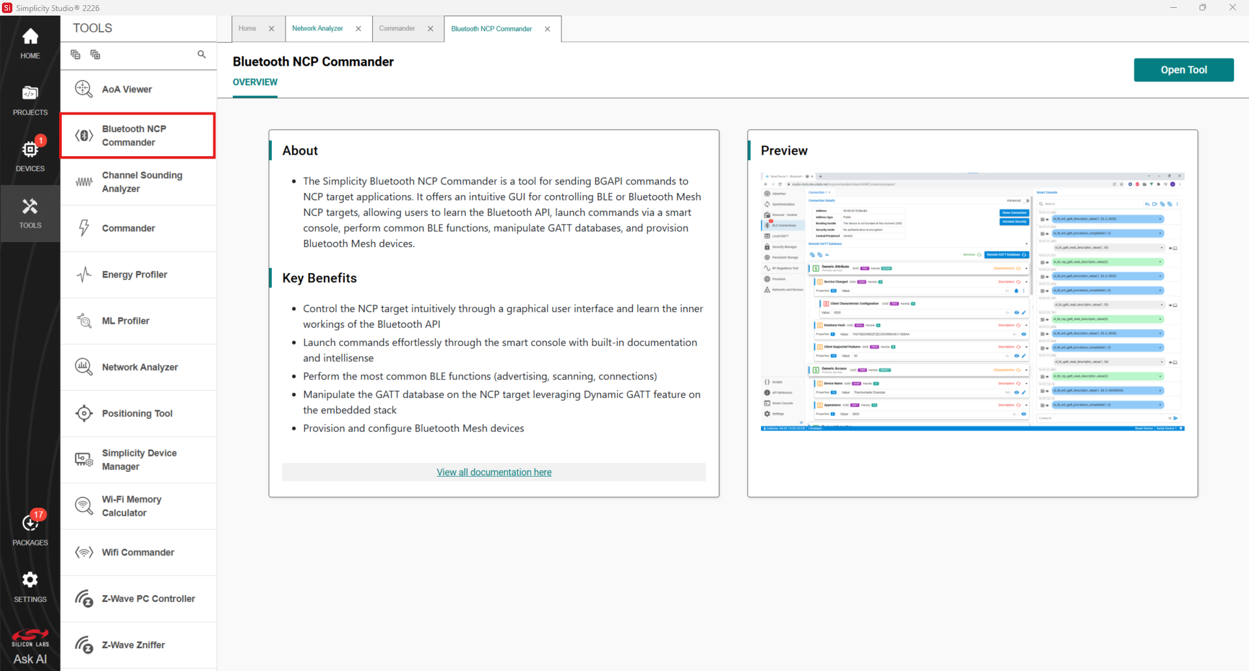Close the Home tab

click(271, 29)
